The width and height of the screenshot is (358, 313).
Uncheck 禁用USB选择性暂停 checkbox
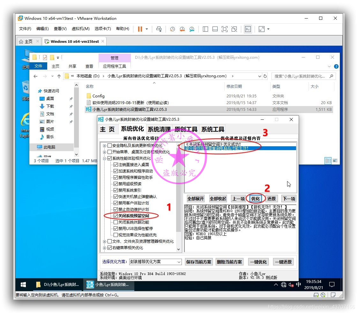click(116, 229)
